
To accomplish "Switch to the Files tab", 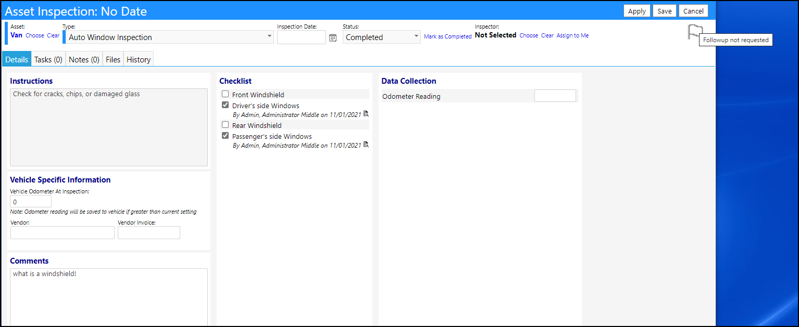I will 113,59.
